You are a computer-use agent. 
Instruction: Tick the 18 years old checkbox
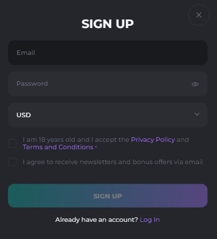pos(12,144)
